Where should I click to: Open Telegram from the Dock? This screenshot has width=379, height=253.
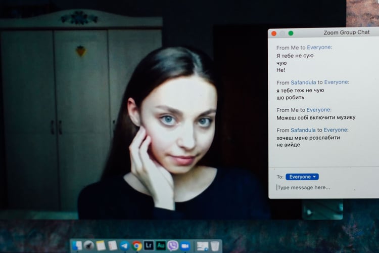coord(125,246)
